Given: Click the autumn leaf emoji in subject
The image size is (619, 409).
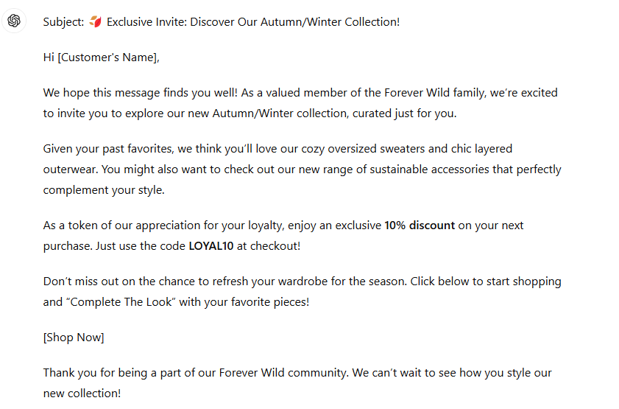Looking at the screenshot, I should [95, 21].
